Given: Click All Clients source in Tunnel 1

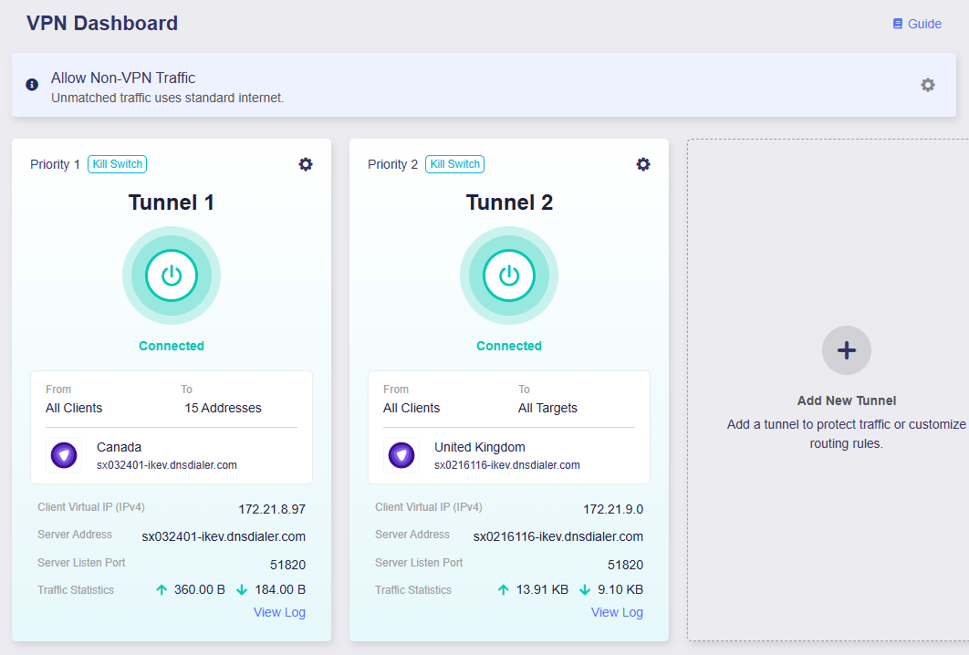Looking at the screenshot, I should 74,408.
